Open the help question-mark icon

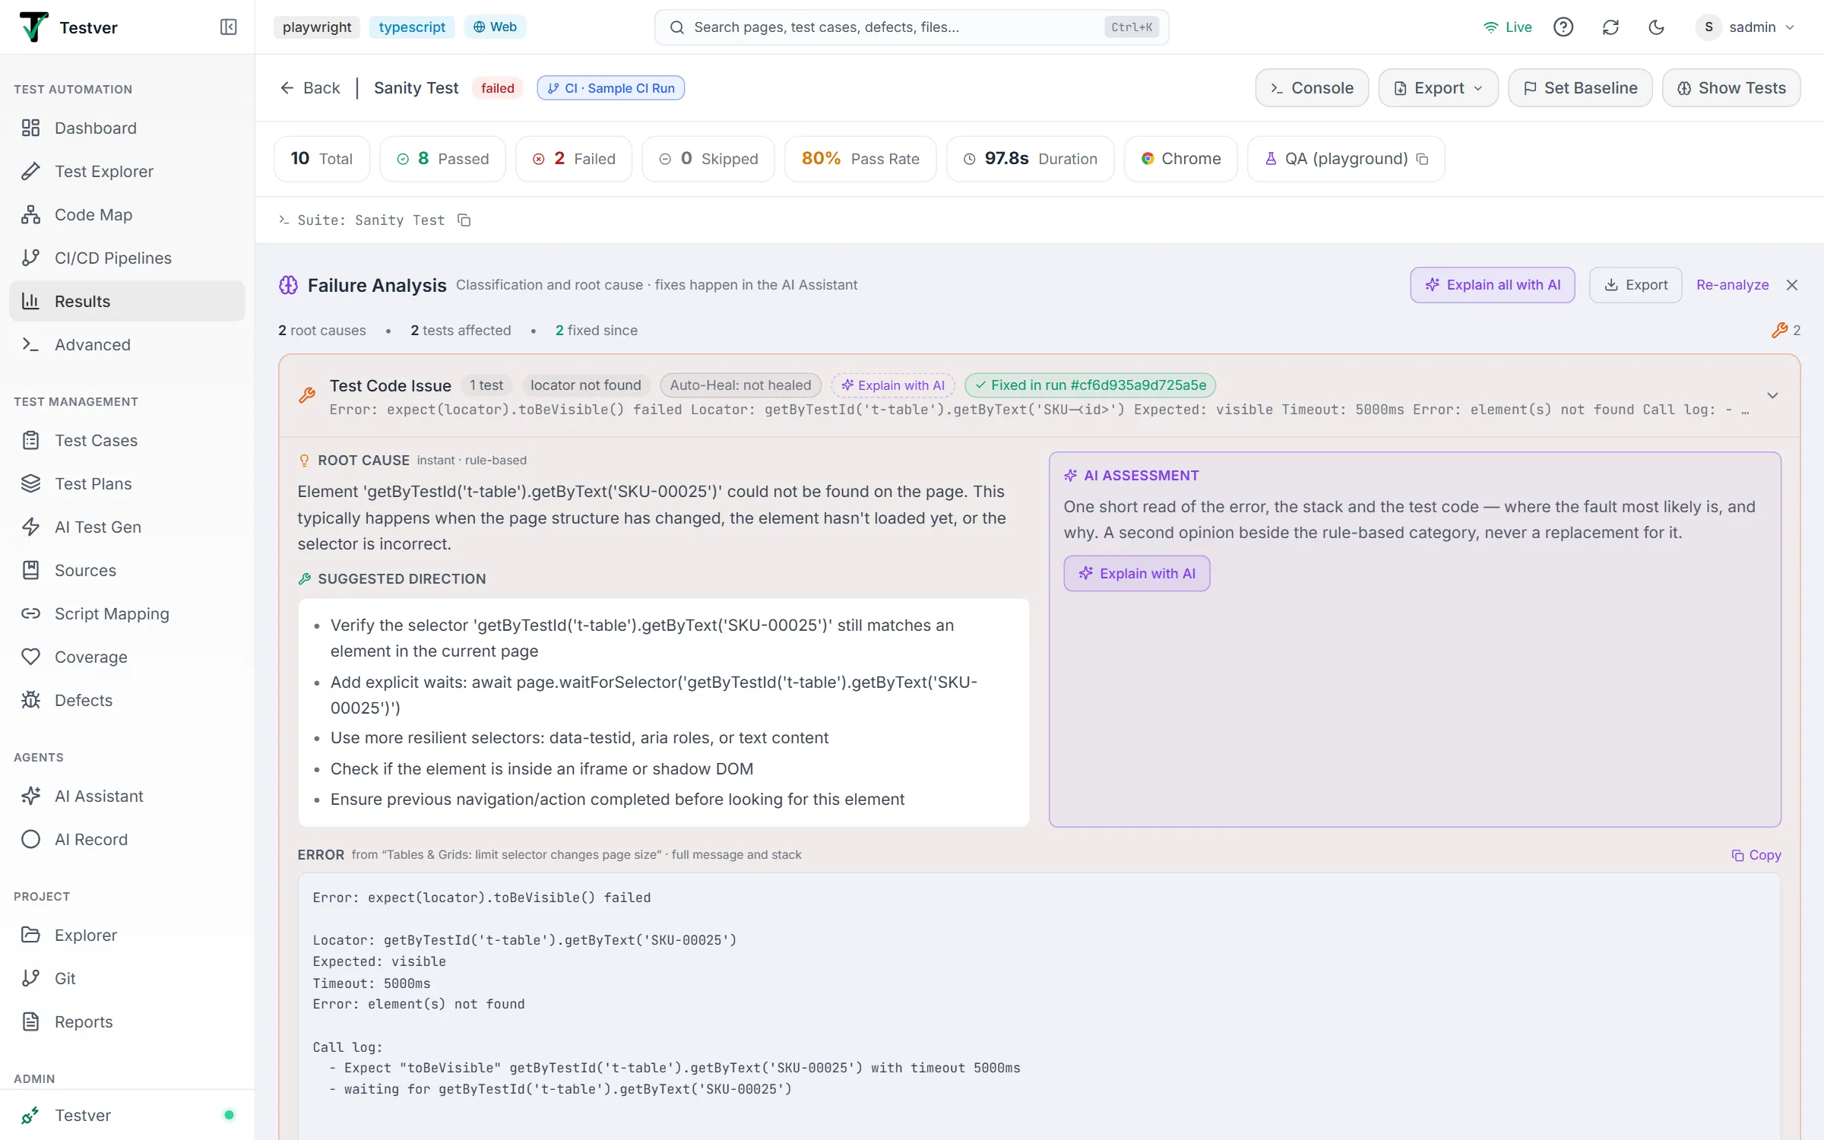point(1563,27)
